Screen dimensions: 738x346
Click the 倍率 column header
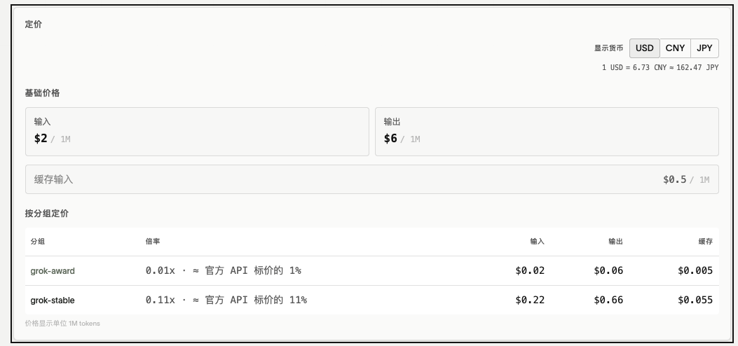pos(153,242)
